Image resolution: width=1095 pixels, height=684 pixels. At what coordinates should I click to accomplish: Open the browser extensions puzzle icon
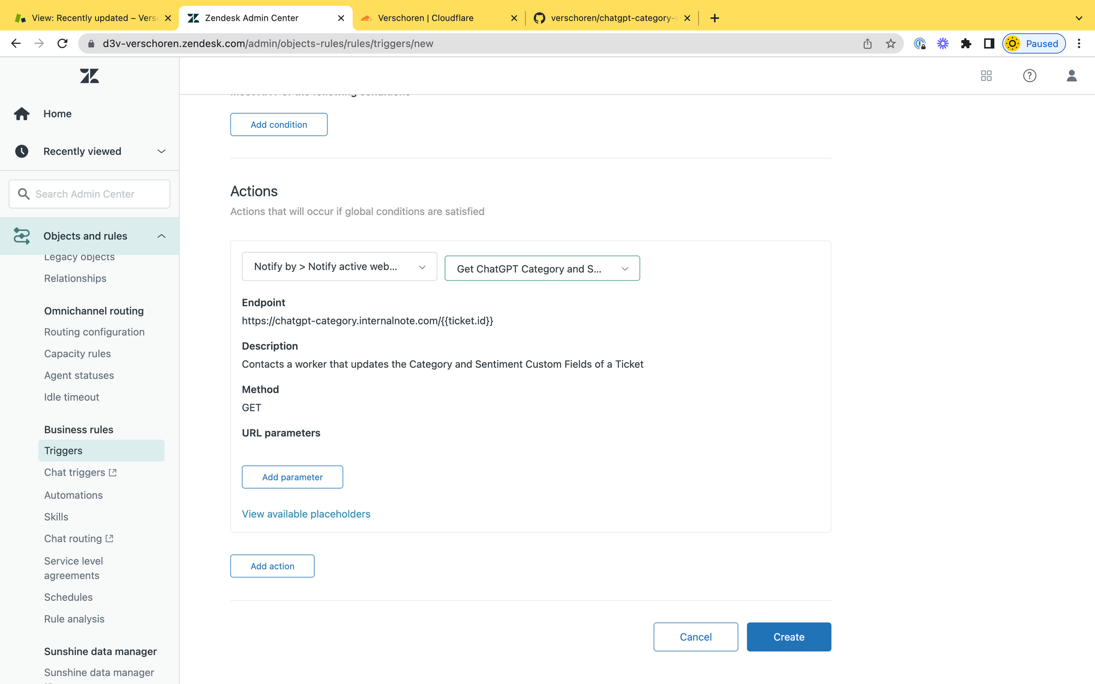point(966,44)
